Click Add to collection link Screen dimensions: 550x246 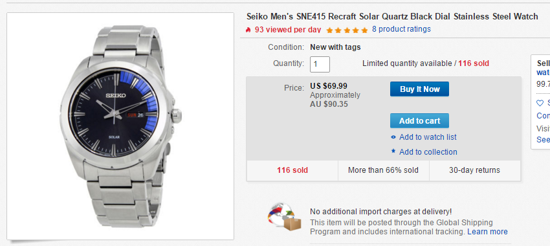[x=428, y=152]
